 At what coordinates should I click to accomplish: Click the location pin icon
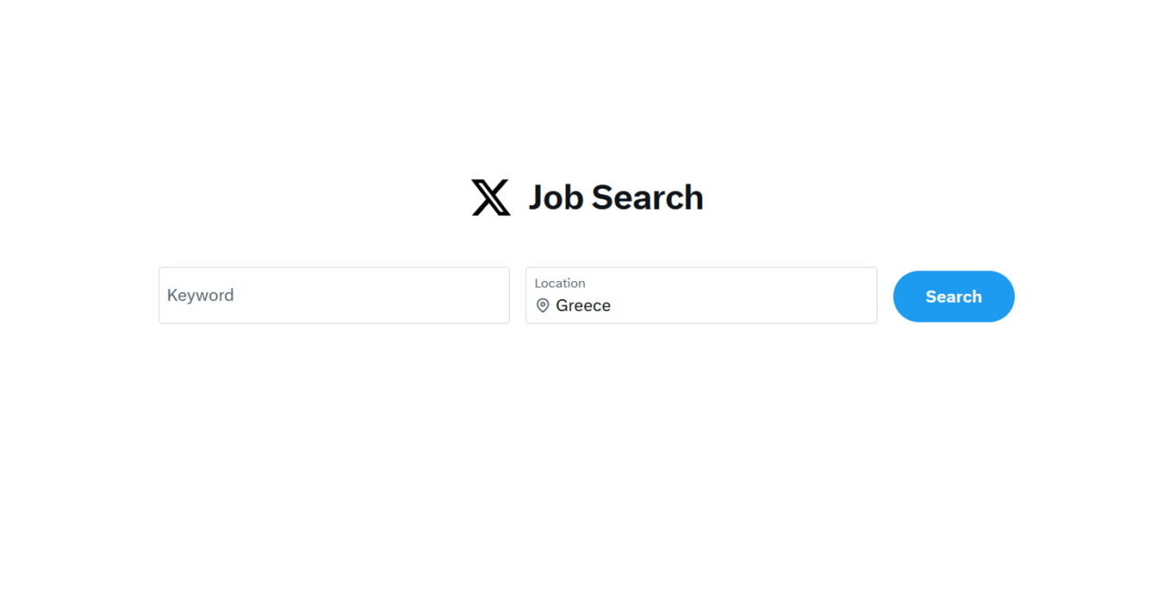542,306
